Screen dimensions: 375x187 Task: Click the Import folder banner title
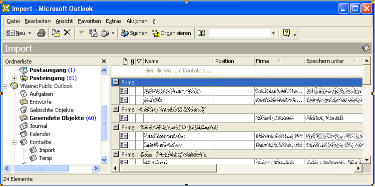tap(18, 48)
